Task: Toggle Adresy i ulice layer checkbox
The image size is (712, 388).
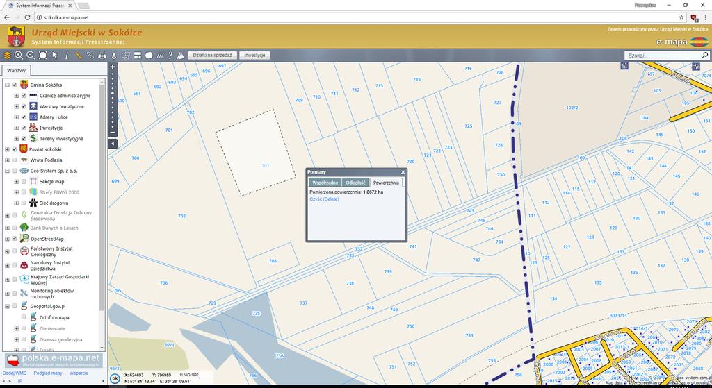Action: (x=24, y=117)
